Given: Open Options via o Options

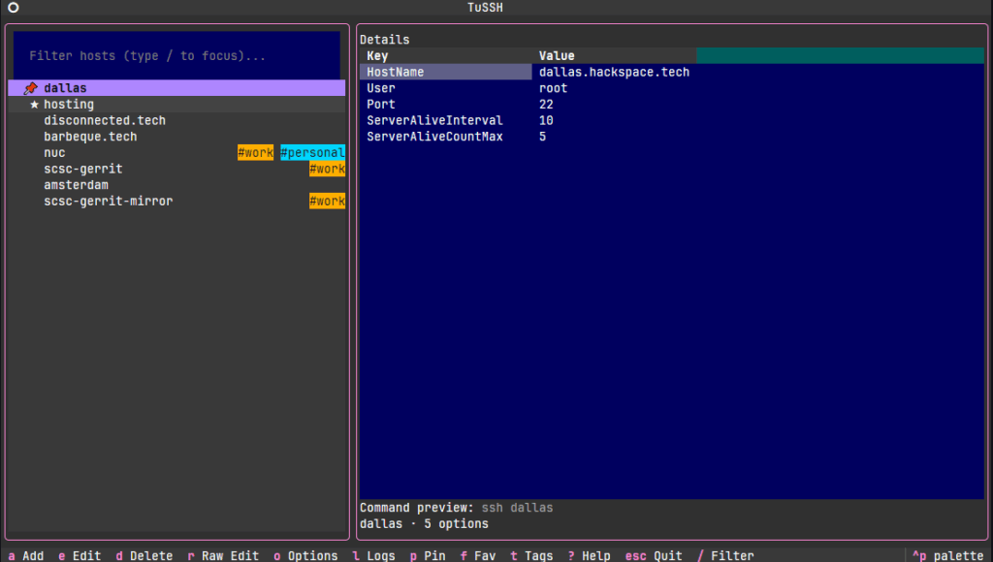Looking at the screenshot, I should coord(306,555).
